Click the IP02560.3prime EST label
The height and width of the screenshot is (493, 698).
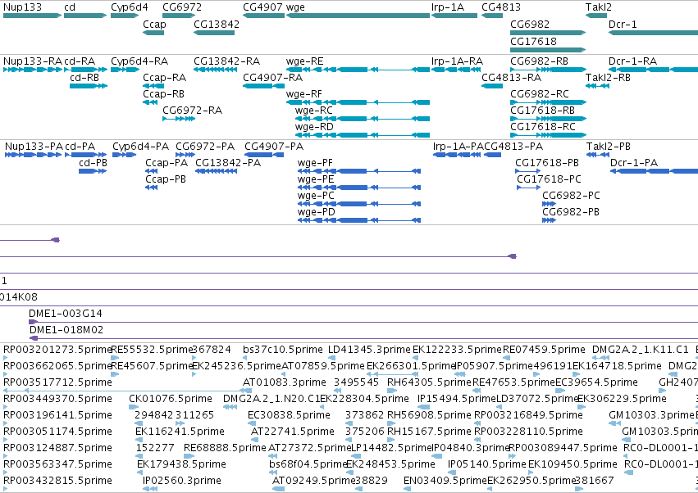182,481
